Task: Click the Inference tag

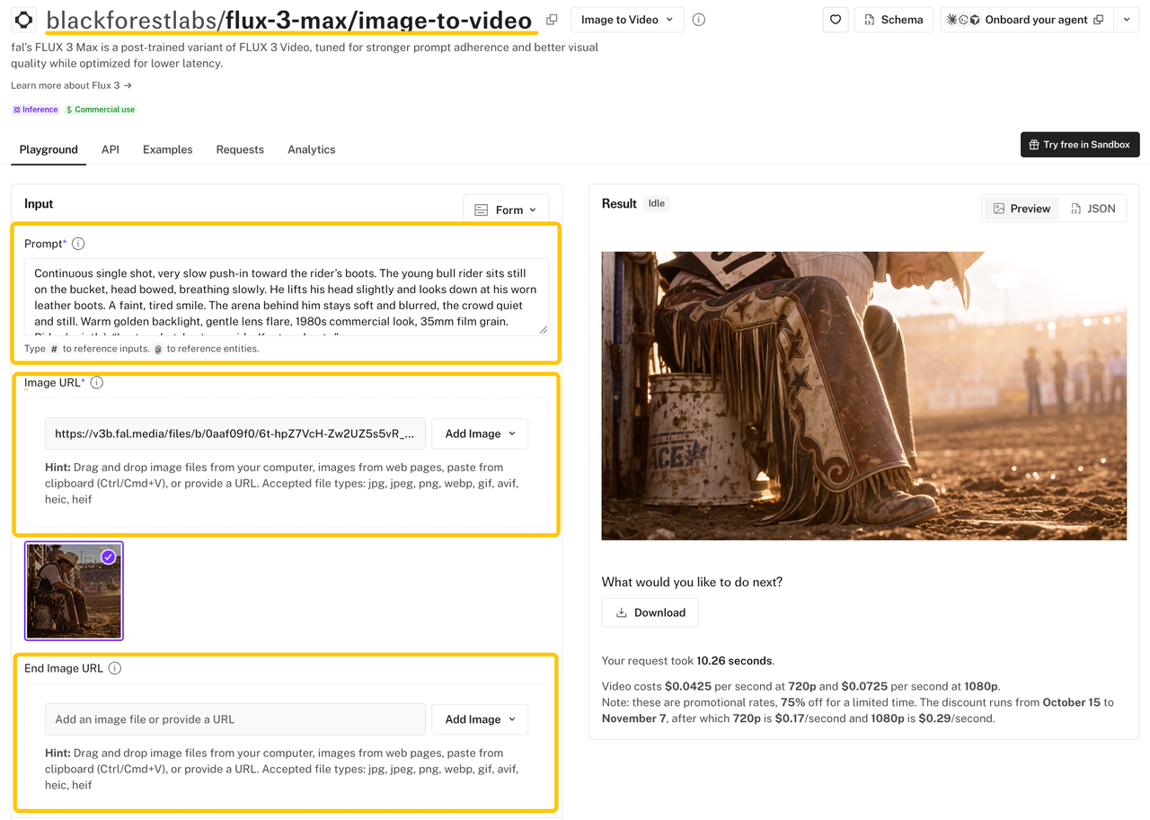Action: click(36, 110)
